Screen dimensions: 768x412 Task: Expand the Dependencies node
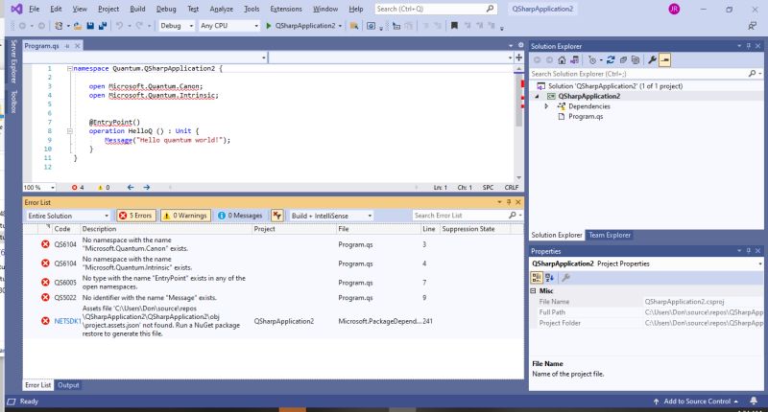coord(546,106)
